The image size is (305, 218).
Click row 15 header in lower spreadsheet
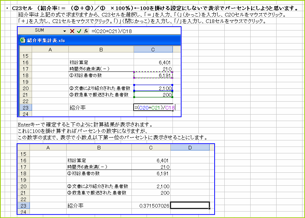pyautogui.click(x=24, y=154)
